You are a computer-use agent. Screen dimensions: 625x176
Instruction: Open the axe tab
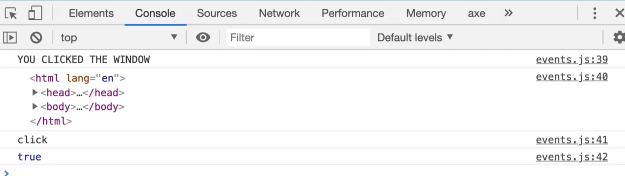(x=476, y=13)
